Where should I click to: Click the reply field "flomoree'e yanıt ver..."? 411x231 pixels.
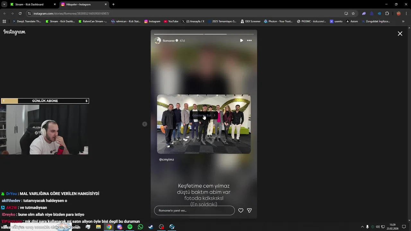pos(194,210)
